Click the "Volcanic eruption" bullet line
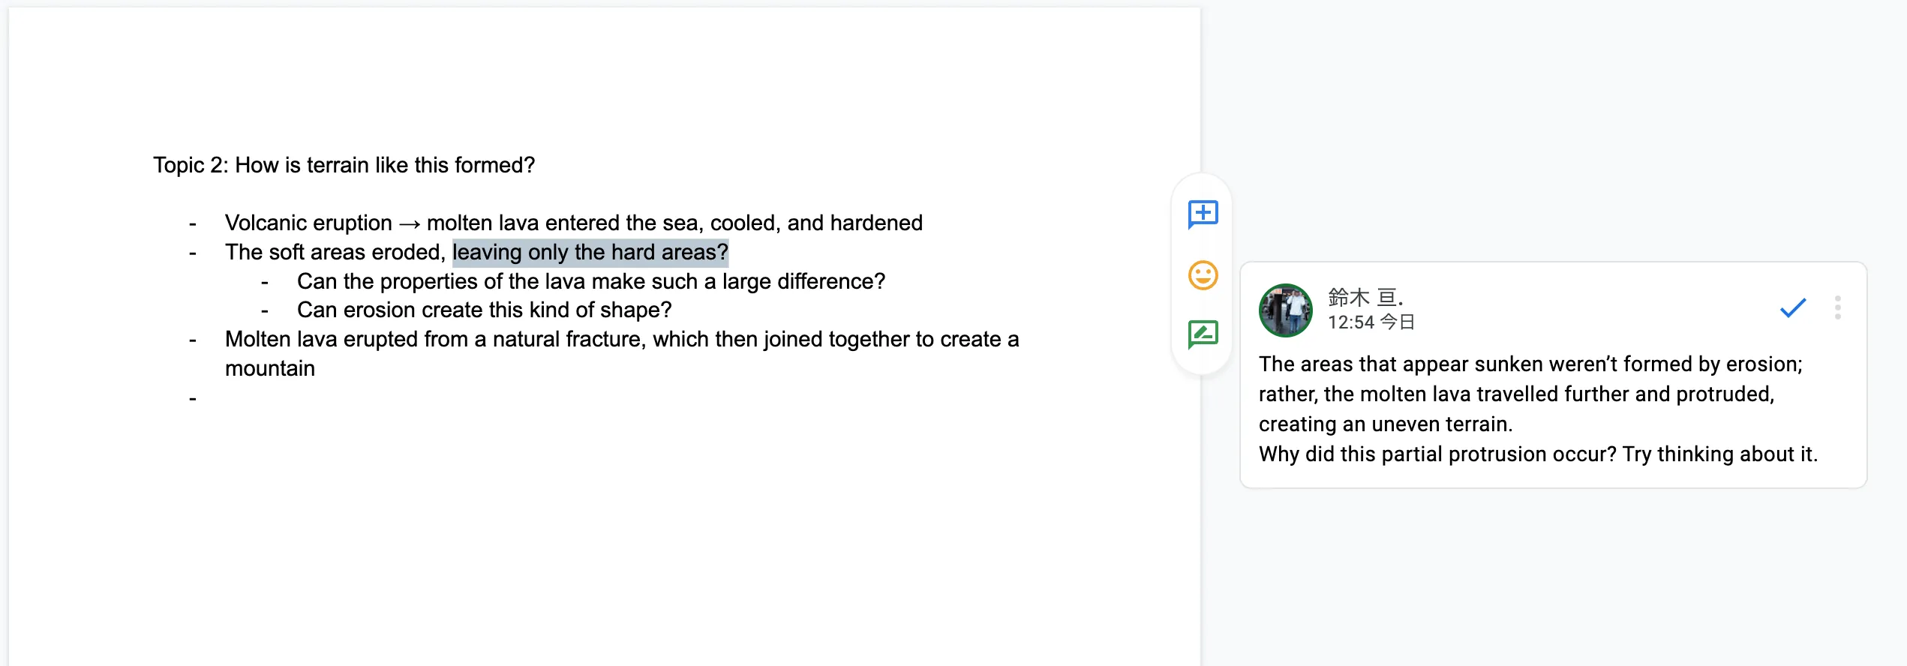 573,223
